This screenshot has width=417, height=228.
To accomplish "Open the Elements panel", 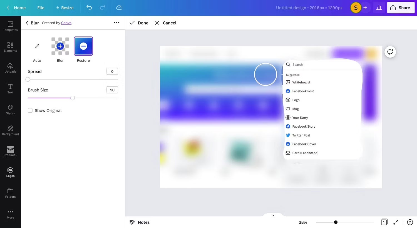I will (10, 47).
